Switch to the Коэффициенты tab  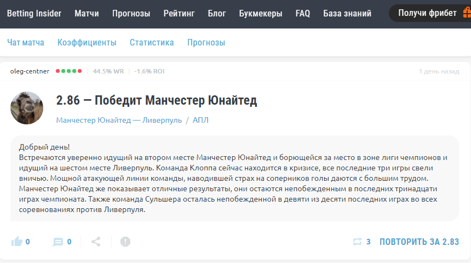87,42
